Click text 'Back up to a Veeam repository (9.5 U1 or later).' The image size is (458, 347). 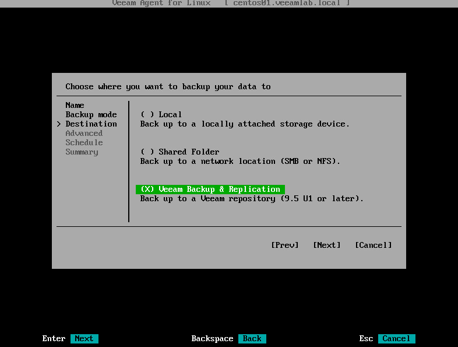(x=252, y=199)
